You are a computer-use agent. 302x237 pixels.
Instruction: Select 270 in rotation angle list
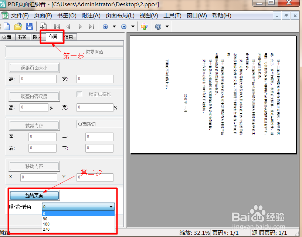coord(78,229)
